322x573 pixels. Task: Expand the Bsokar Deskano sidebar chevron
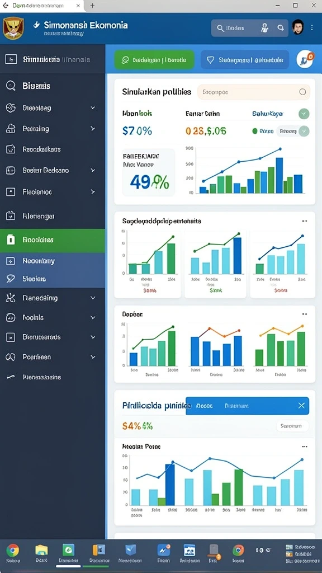(x=93, y=170)
